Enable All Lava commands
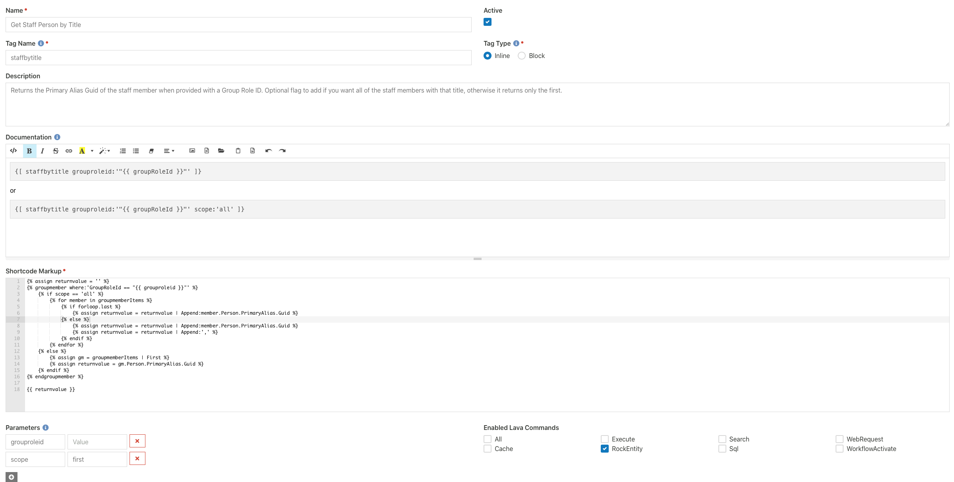The image size is (954, 482). click(488, 439)
